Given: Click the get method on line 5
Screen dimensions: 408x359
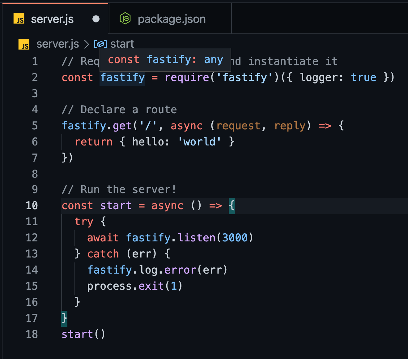Looking at the screenshot, I should tap(122, 126).
